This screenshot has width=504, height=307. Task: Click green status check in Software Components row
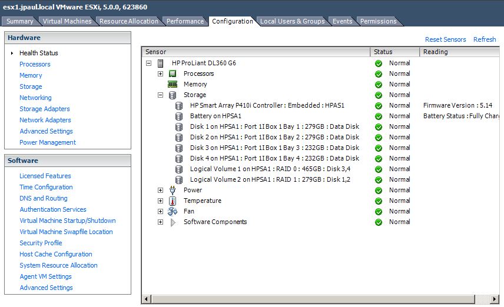(x=379, y=222)
